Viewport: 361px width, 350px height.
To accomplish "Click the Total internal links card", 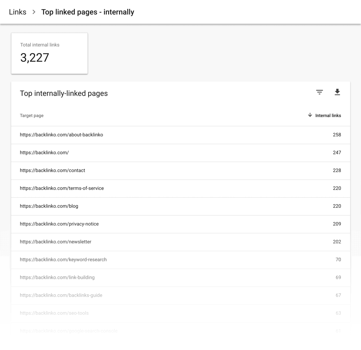I will click(49, 53).
